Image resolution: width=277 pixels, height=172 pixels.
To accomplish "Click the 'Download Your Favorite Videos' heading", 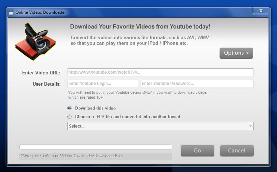I will click(140, 27).
